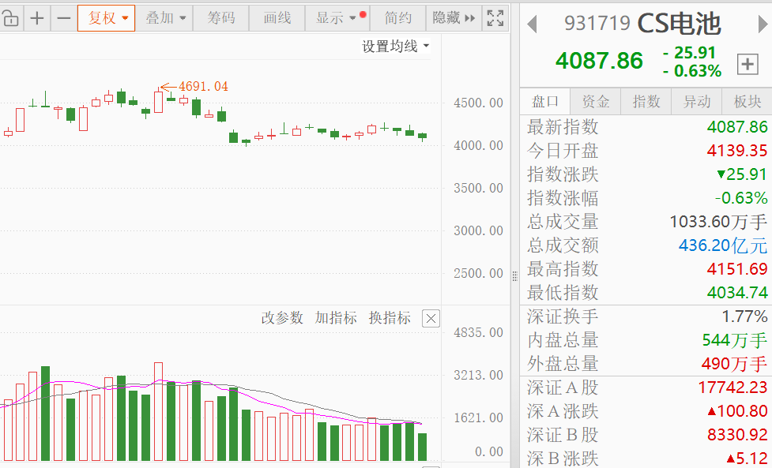Click the lock icon in chart toolbar

[x=9, y=19]
